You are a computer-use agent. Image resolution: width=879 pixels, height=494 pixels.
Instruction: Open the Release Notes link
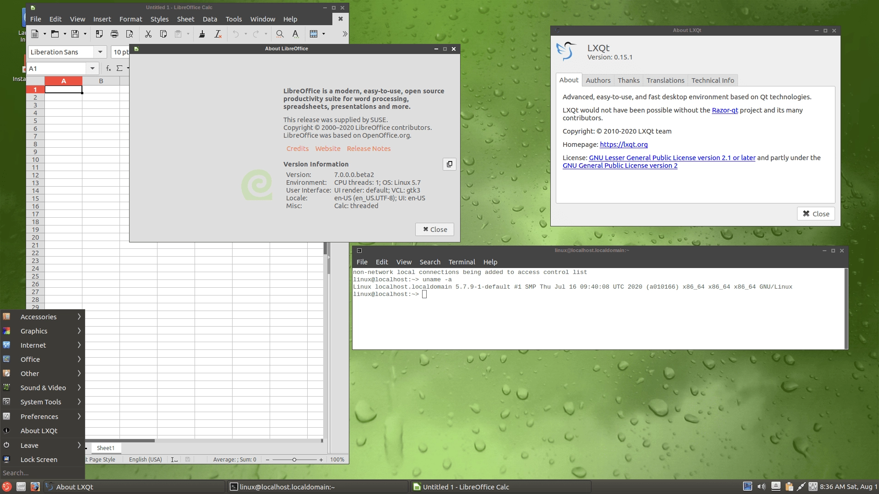pyautogui.click(x=369, y=149)
